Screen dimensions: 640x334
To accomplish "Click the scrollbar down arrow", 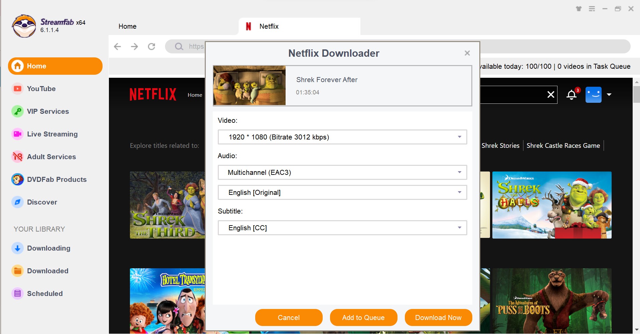I will pos(636,330).
